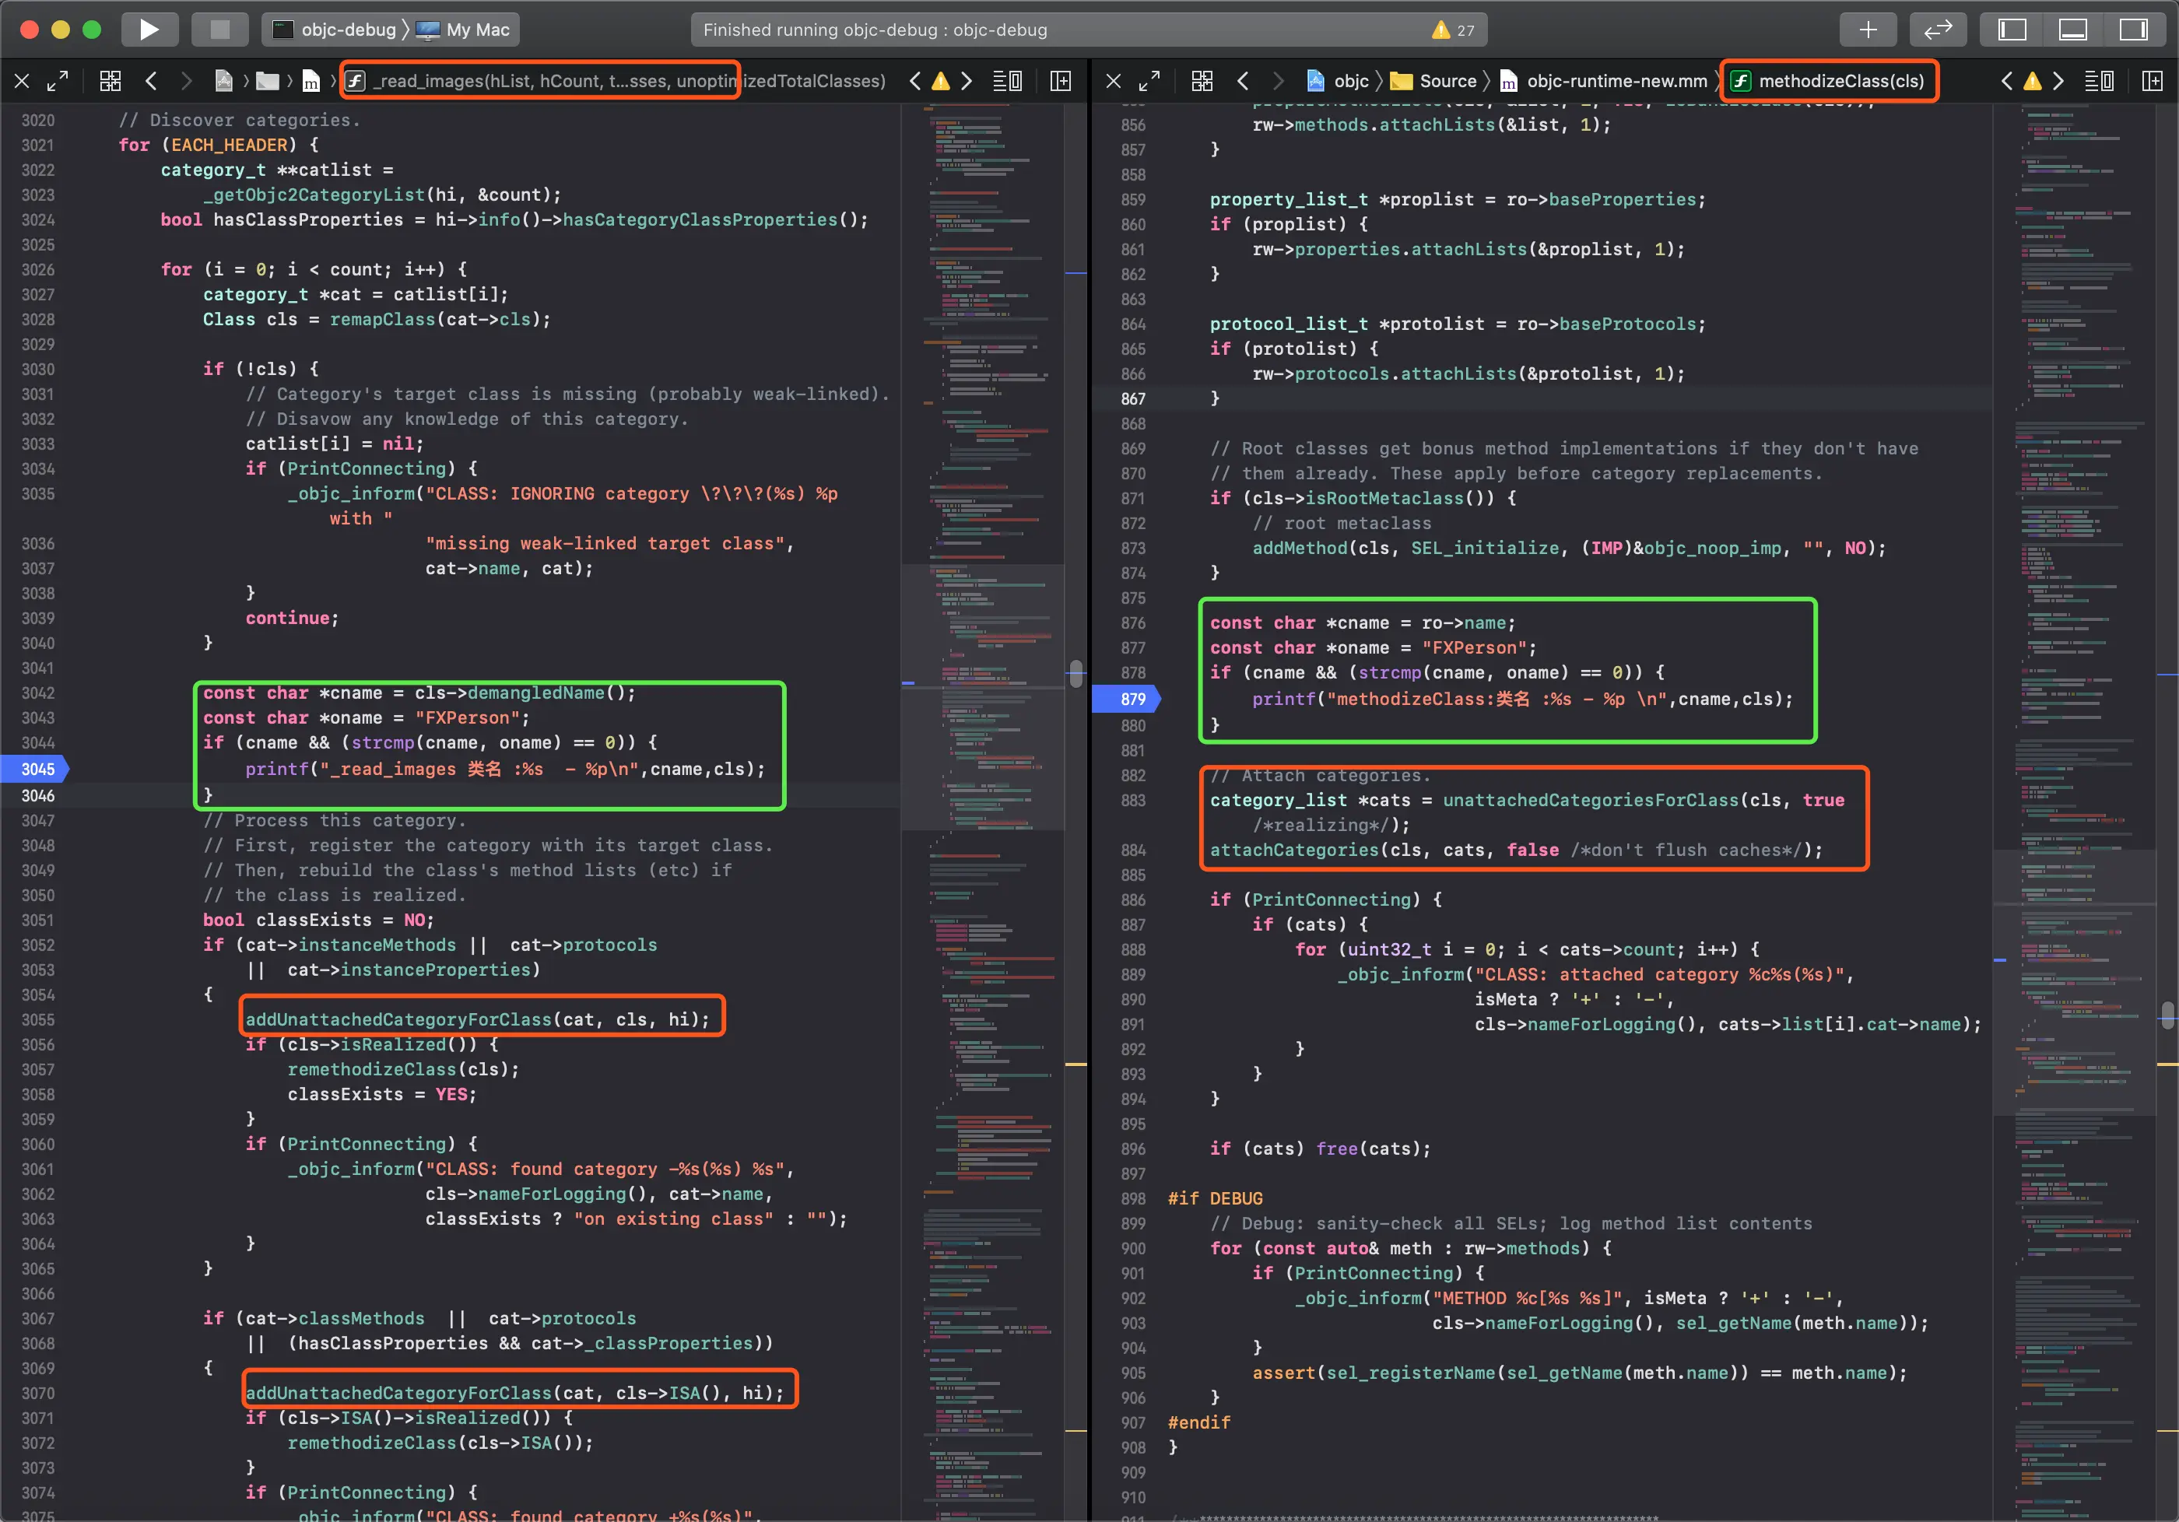Viewport: 2179px width, 1522px height.
Task: Add editor on right from right pane
Action: pyautogui.click(x=2153, y=81)
